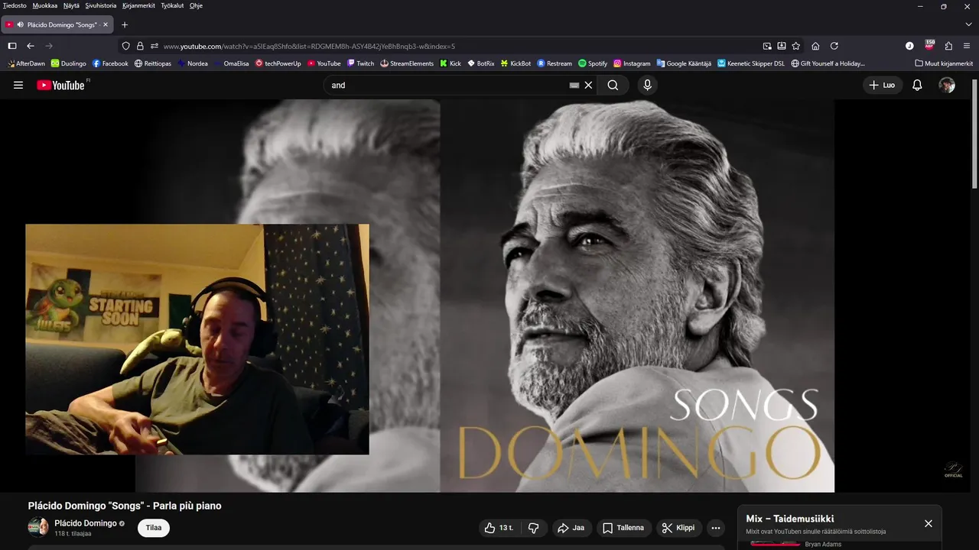Open Firefox Sivuhistoria menu
The width and height of the screenshot is (979, 550).
coord(101,5)
